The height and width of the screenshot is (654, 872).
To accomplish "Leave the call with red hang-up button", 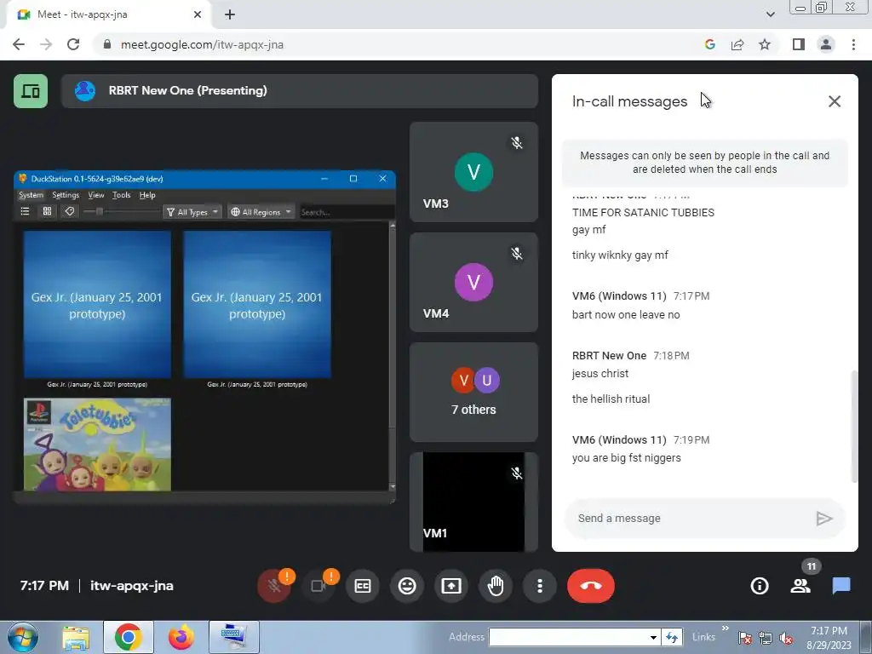I will (591, 586).
